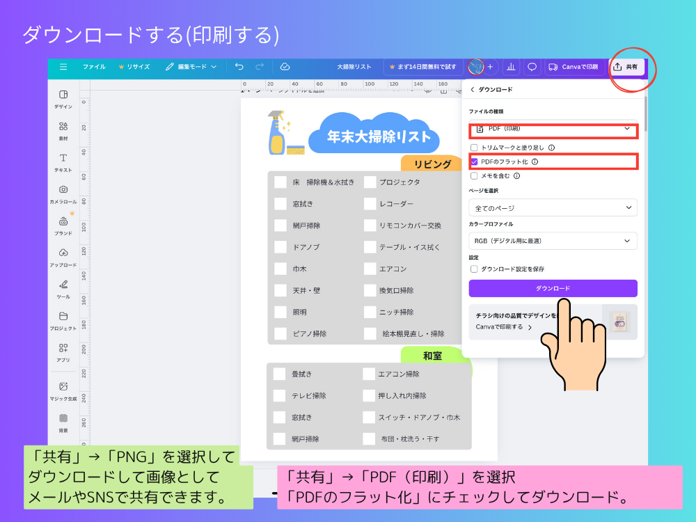Open the アップロード uploads panel
696x522 pixels.
pyautogui.click(x=63, y=256)
